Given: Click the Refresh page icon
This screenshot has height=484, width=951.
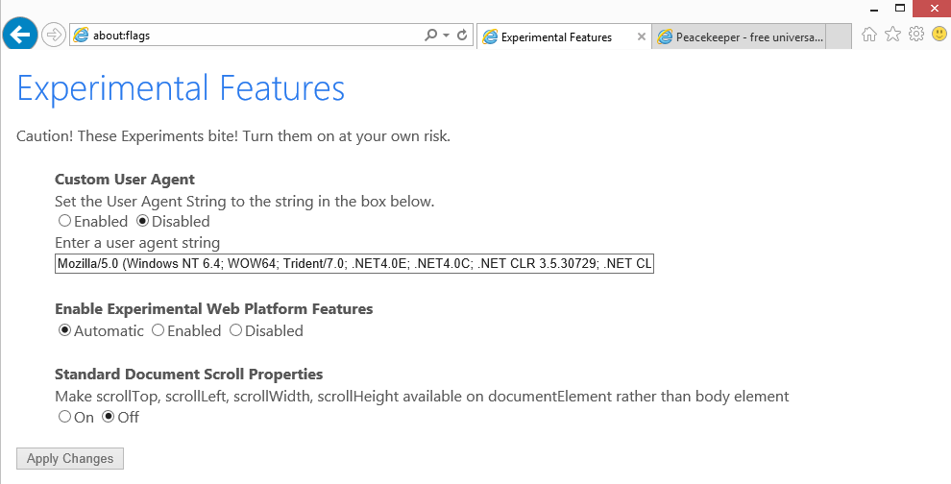Looking at the screenshot, I should pos(462,35).
